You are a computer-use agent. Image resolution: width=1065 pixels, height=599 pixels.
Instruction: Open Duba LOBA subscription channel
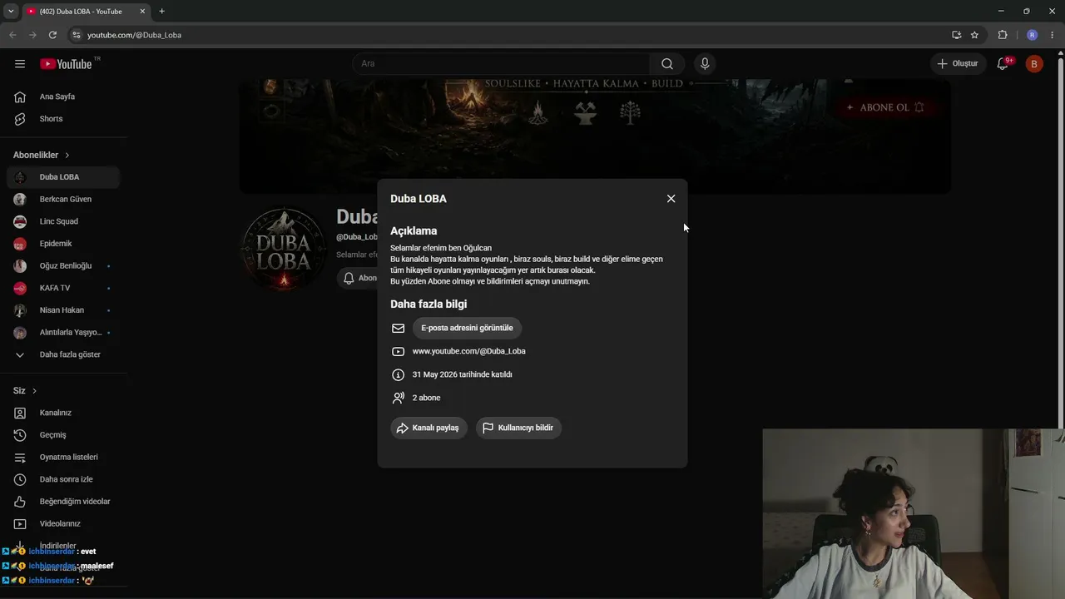pos(63,177)
